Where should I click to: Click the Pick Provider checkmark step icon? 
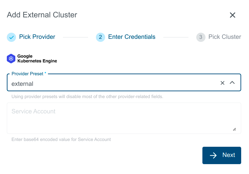[12, 37]
